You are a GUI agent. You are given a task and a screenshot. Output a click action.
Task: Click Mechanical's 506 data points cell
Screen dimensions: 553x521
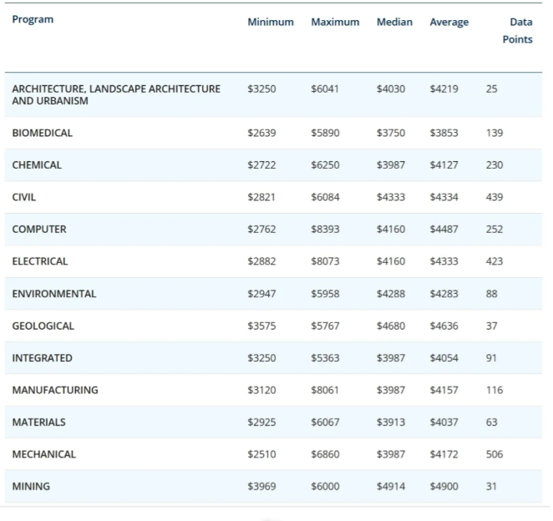[x=495, y=455]
